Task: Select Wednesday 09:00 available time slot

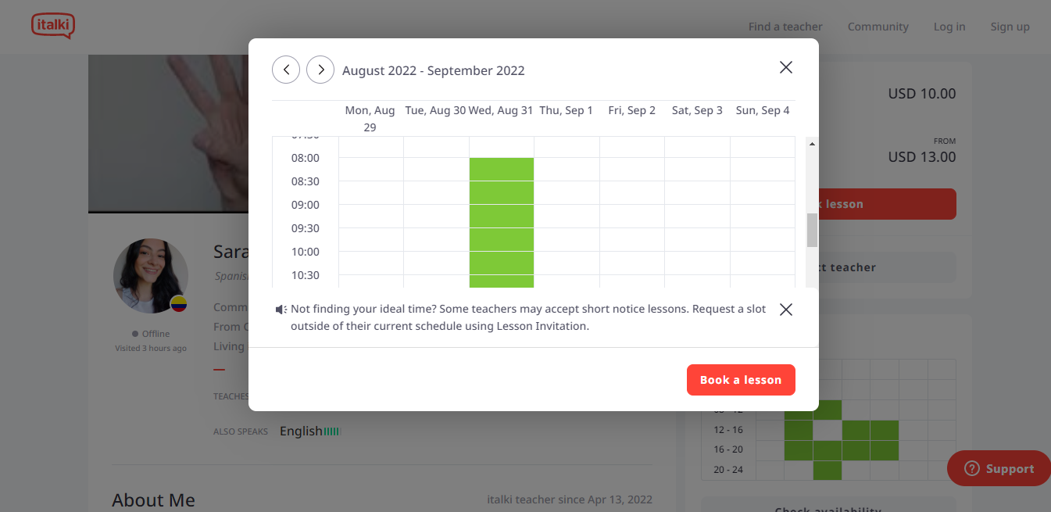Action: (x=502, y=217)
